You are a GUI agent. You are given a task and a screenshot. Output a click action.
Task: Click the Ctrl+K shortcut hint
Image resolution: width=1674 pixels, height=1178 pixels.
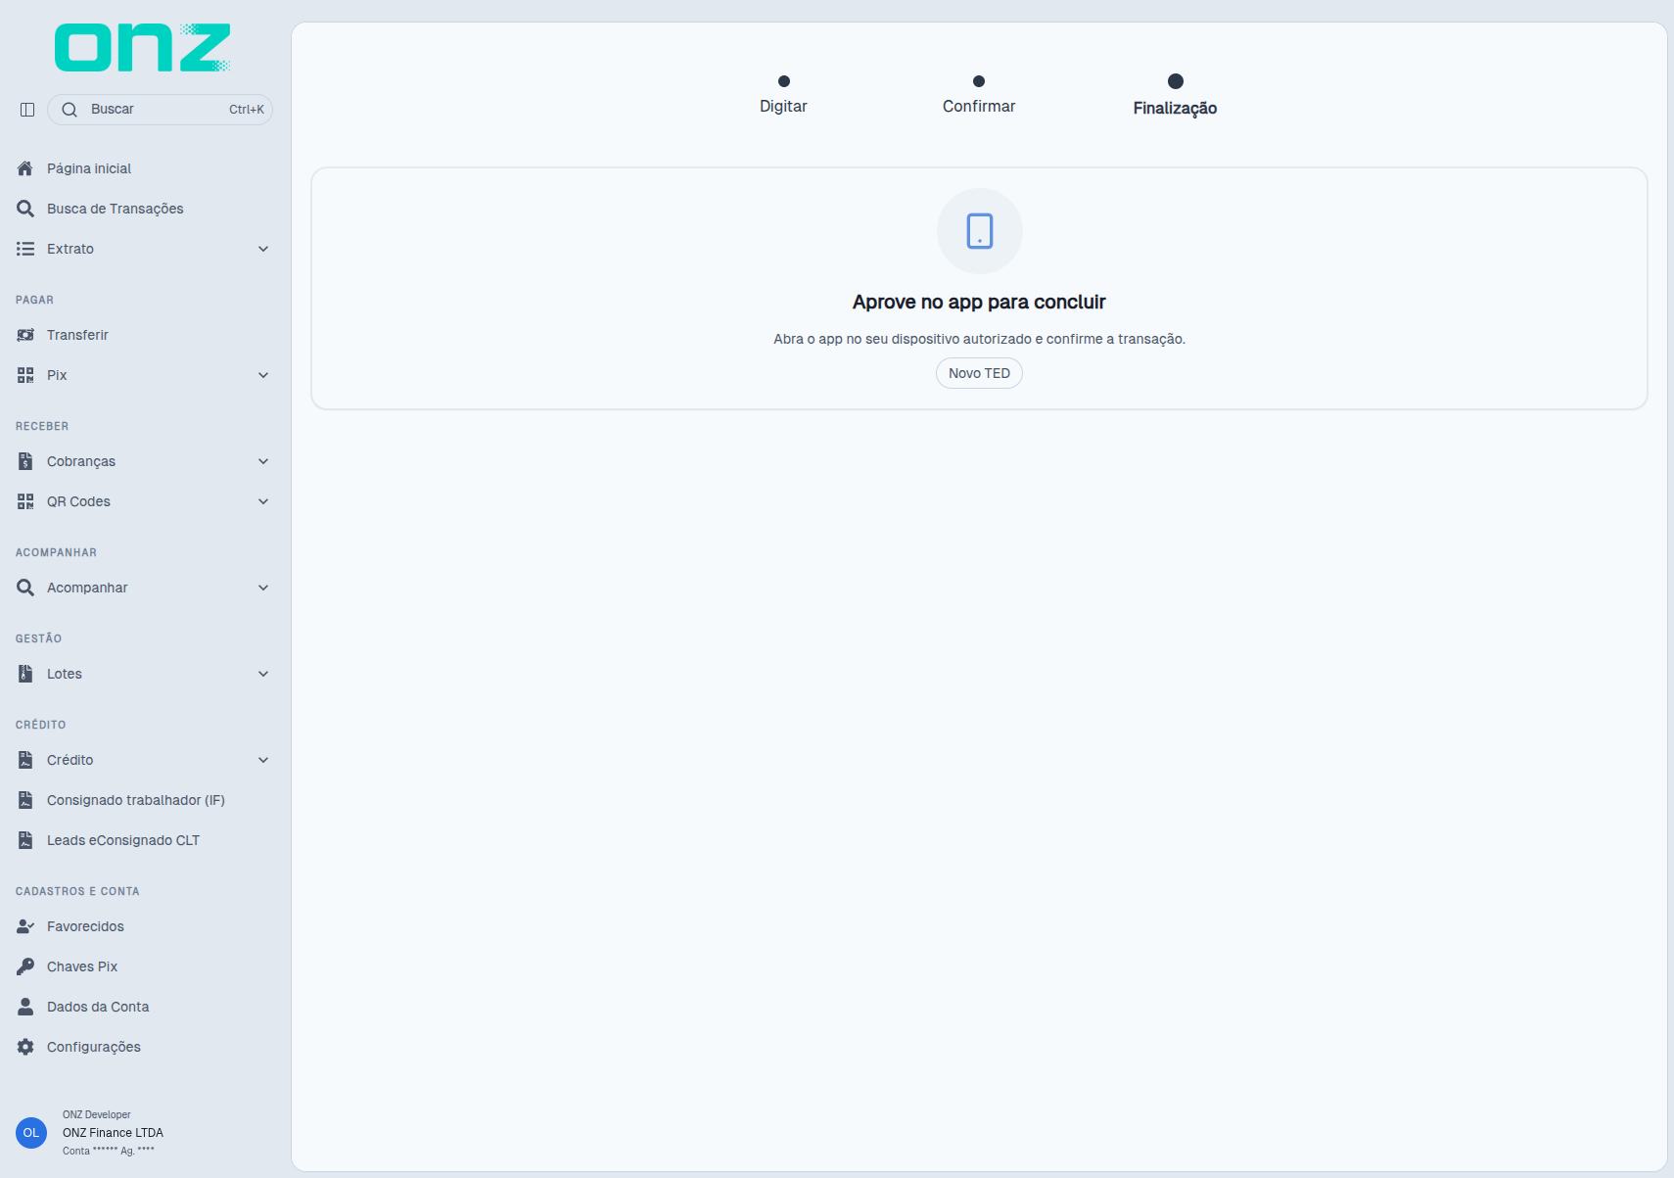pos(247,110)
